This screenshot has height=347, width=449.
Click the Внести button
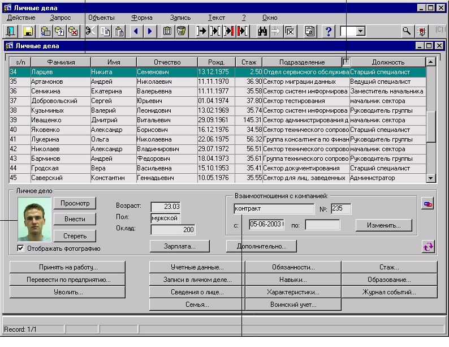coord(75,219)
